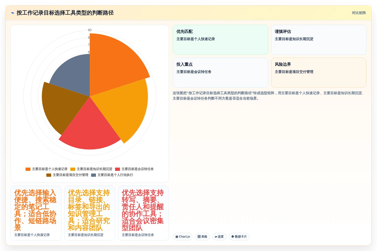Open the 投入重点 matrix card
377x251 pixels.
tap(220, 73)
